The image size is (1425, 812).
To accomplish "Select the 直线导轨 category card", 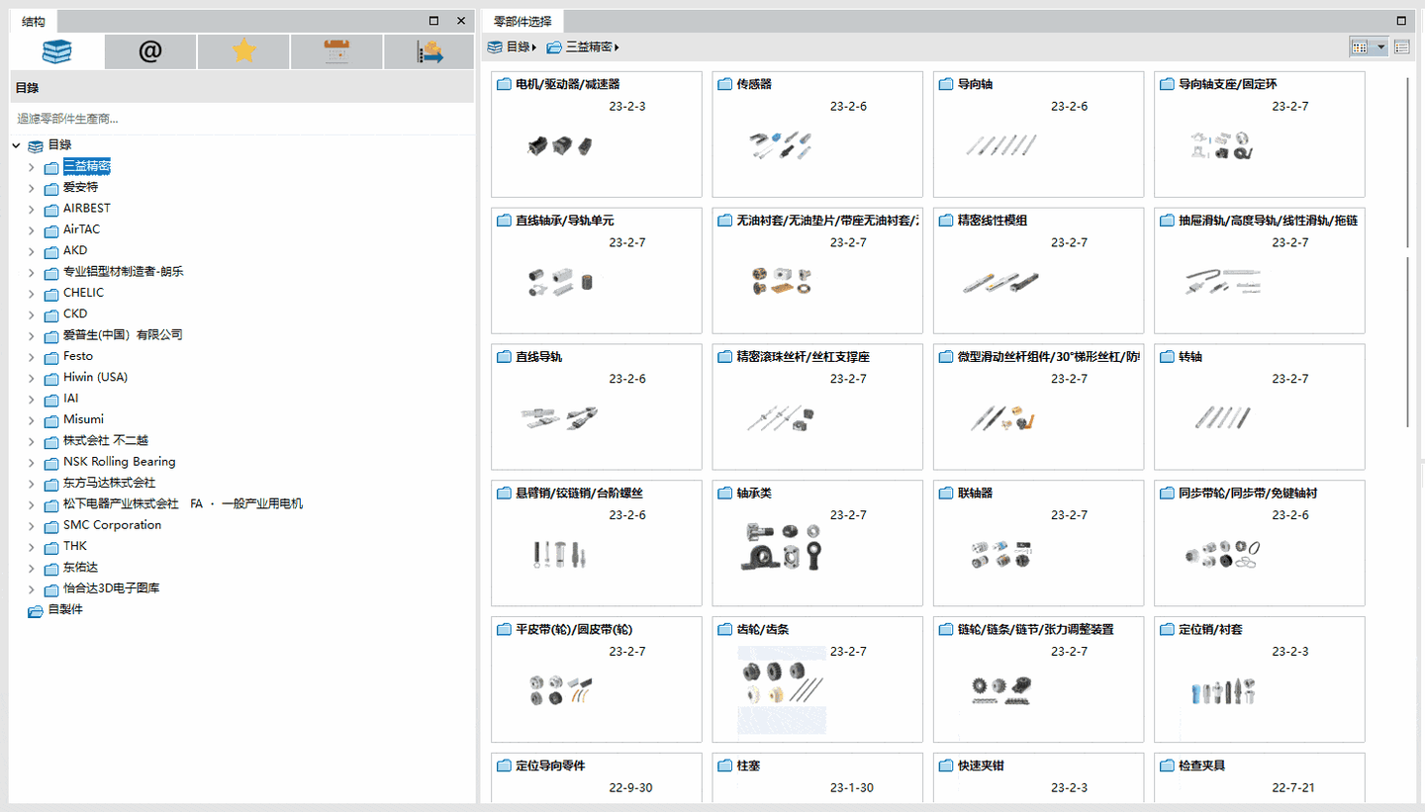I will [x=596, y=406].
